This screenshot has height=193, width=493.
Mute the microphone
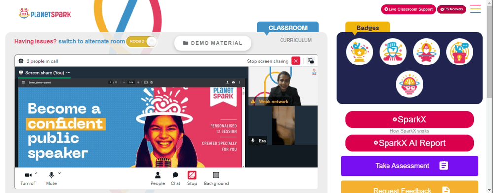[51, 178]
